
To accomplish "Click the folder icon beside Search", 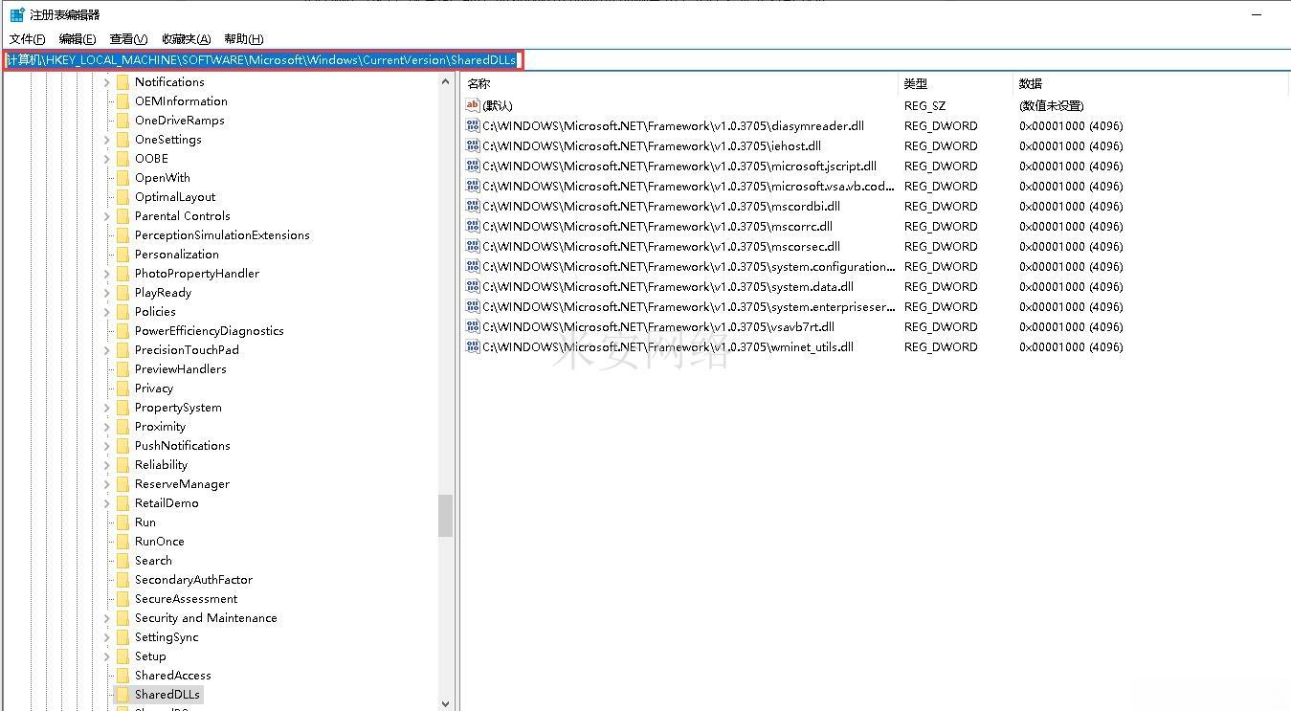I will click(x=122, y=561).
